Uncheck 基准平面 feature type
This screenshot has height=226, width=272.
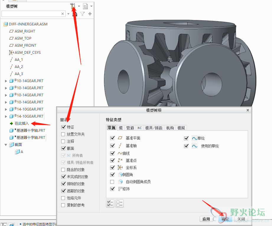pyautogui.click(x=113, y=138)
